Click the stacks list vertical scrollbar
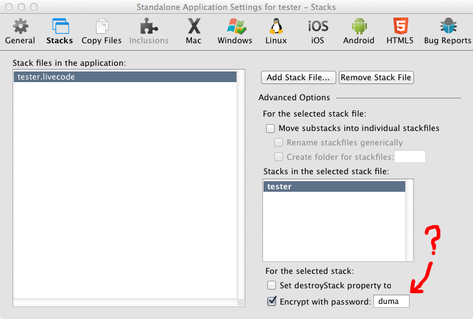Image resolution: width=473 pixels, height=319 pixels. tap(410, 221)
